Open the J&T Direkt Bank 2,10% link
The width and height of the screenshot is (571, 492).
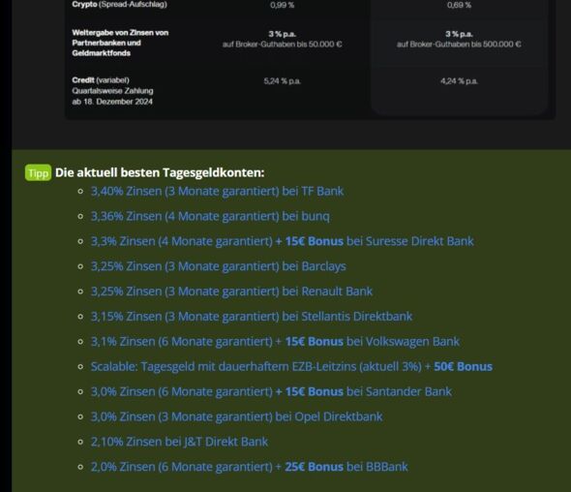tap(179, 442)
